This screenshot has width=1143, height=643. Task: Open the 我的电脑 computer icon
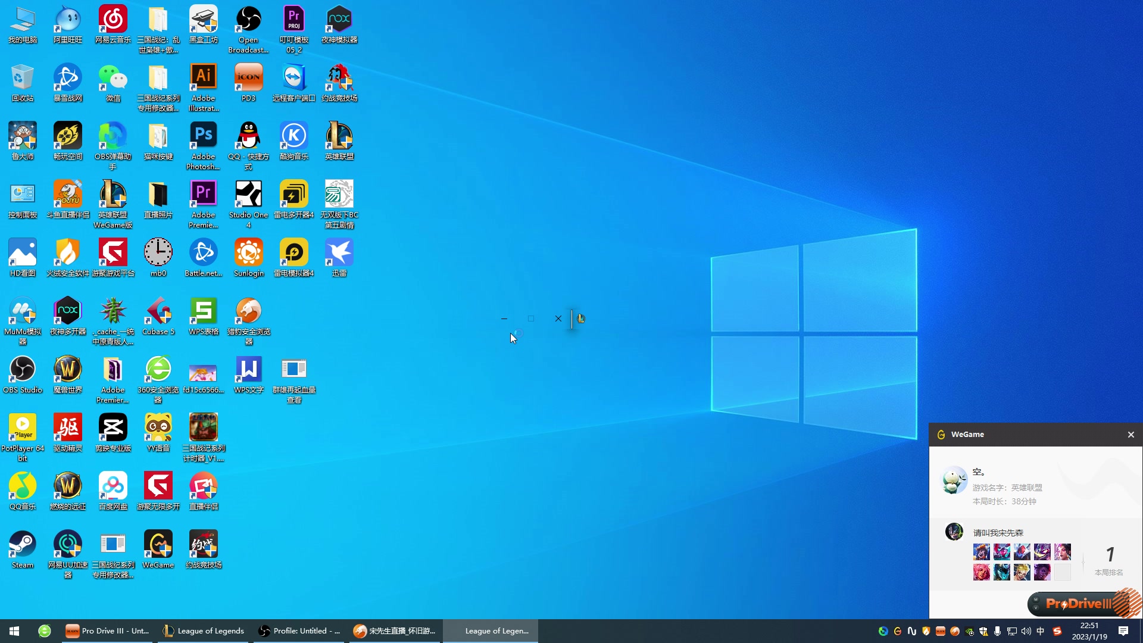[x=22, y=19]
